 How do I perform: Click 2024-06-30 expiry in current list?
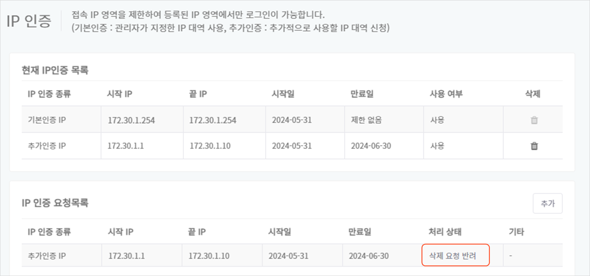tap(371, 146)
